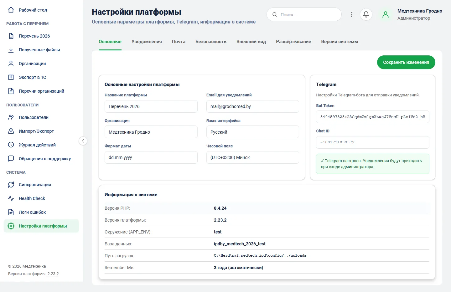Viewport: 451px width, 292px height.
Task: Open the Часовой пояс dropdown (UTC+03:00) Минск
Action: pos(252,157)
